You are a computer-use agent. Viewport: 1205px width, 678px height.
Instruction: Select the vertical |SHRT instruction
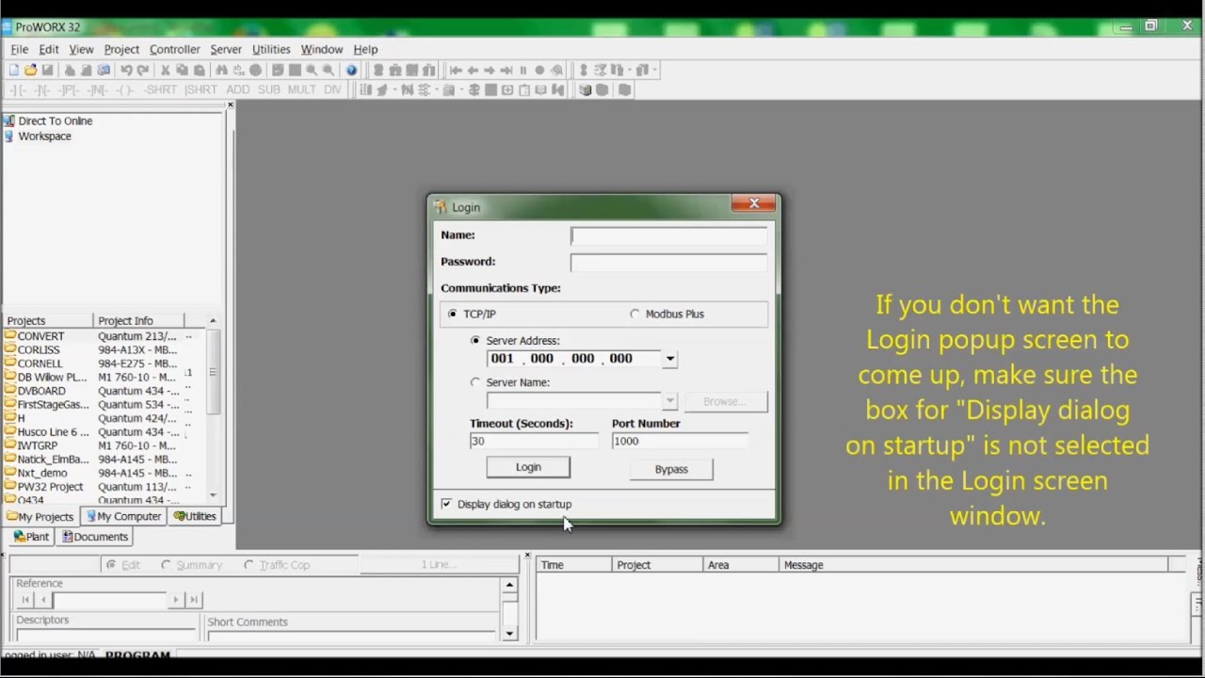[201, 90]
